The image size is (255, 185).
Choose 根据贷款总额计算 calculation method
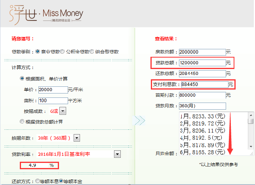click(22, 121)
